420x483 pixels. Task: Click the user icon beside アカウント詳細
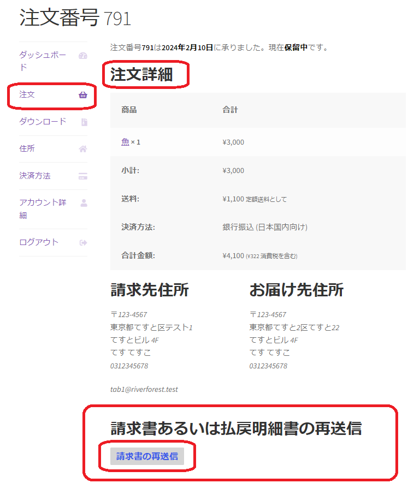[84, 203]
